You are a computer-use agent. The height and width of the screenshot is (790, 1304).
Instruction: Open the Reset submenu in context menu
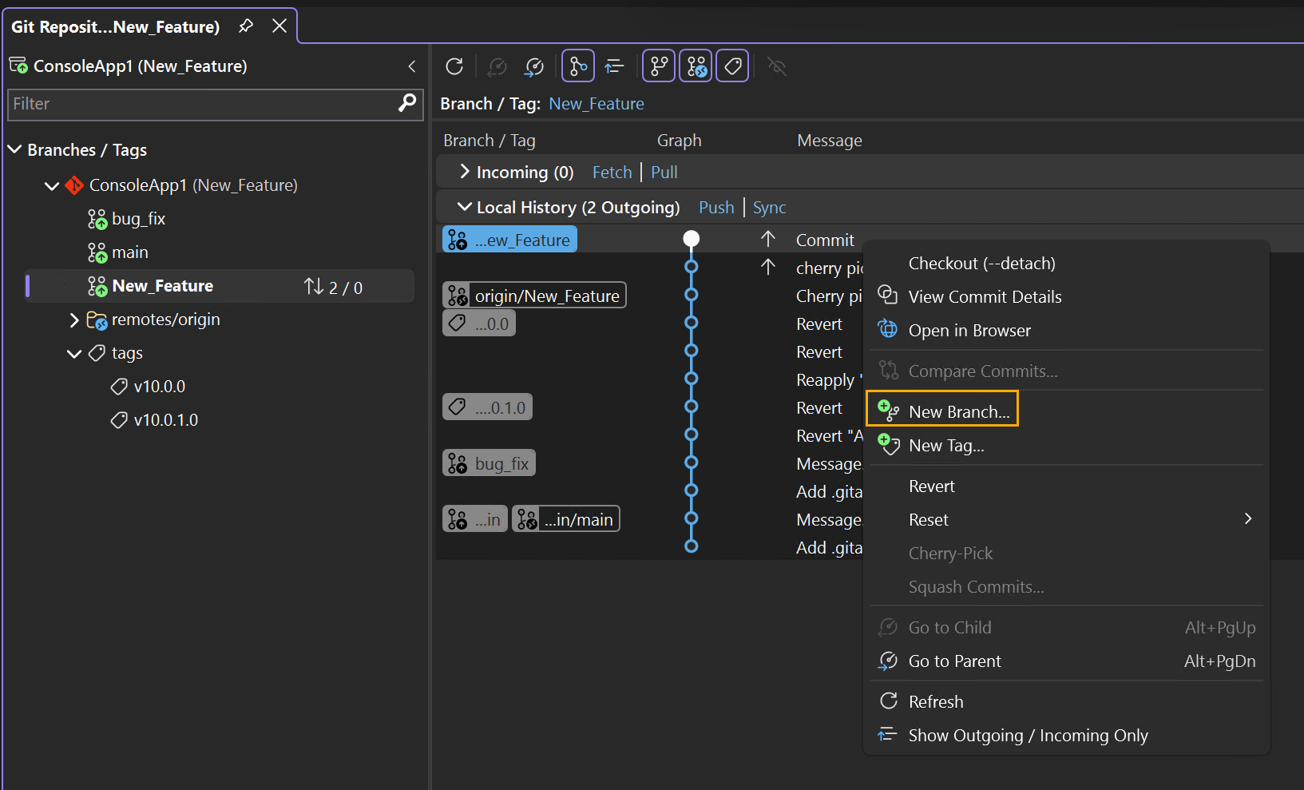[929, 519]
